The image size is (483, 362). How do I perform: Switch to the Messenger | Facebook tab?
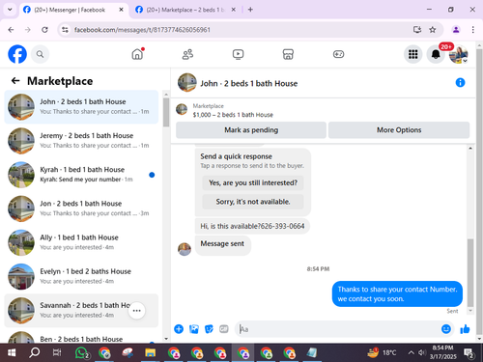[x=70, y=10]
